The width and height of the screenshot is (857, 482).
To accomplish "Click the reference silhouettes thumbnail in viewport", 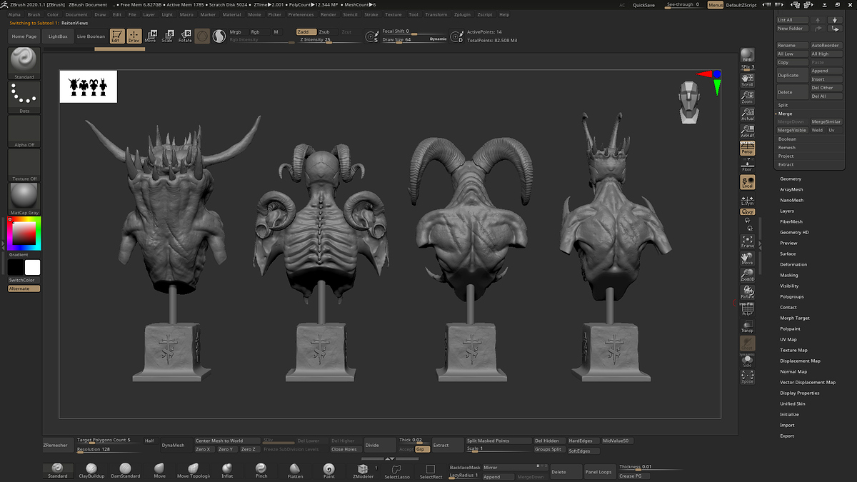I will [x=88, y=86].
